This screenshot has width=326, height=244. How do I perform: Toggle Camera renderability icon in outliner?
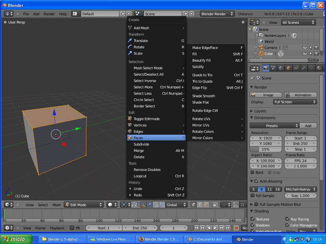316,48
